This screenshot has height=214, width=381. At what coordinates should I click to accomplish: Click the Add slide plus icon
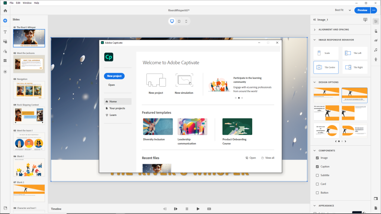pos(5,20)
